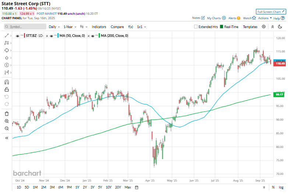Viewport: 288px width, 194px height.
Task: Collapse the left drawing toolbar
Action: pyautogui.click(x=7, y=138)
